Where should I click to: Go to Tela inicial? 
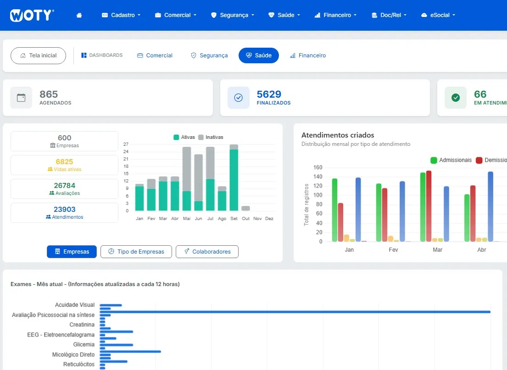pos(38,55)
